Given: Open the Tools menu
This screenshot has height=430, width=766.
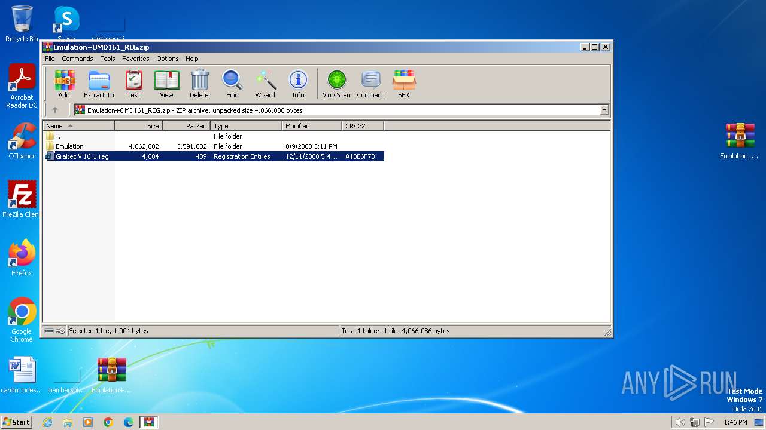Looking at the screenshot, I should (108, 59).
